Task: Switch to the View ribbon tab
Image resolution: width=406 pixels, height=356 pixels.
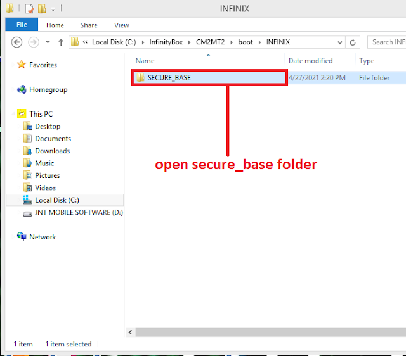Action: pos(122,25)
